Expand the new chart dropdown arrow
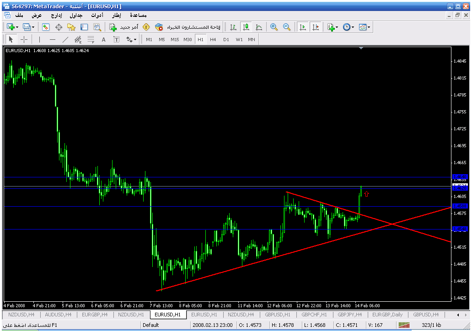 [17, 27]
